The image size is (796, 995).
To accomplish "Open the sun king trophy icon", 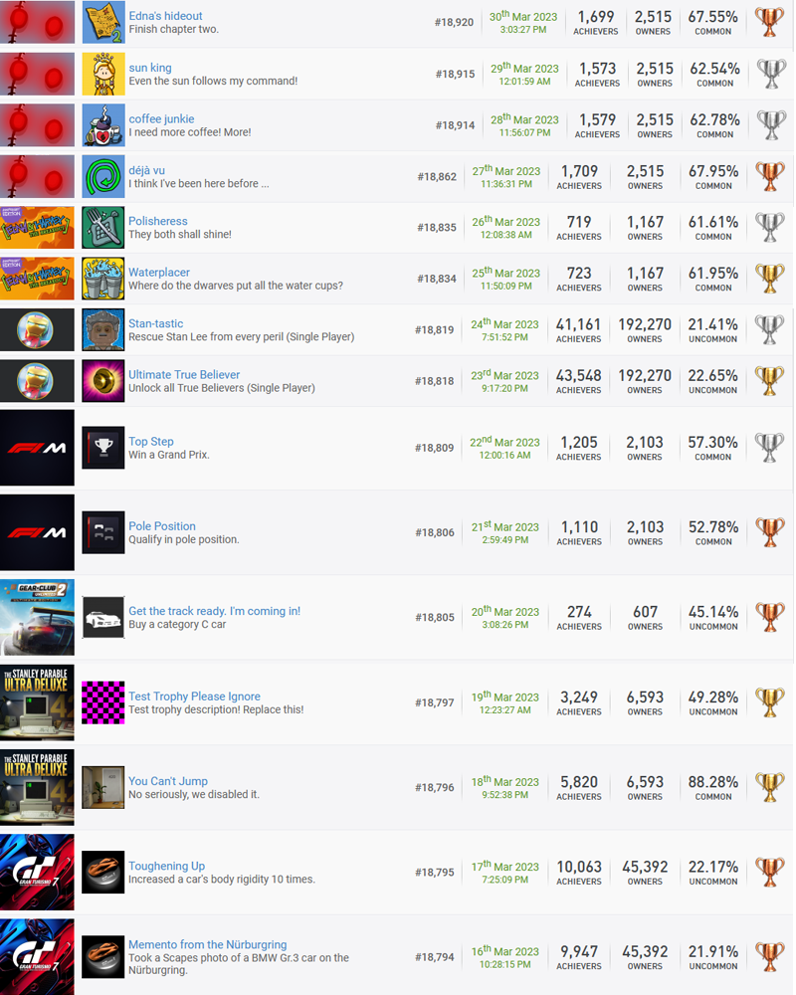I will pyautogui.click(x=103, y=74).
